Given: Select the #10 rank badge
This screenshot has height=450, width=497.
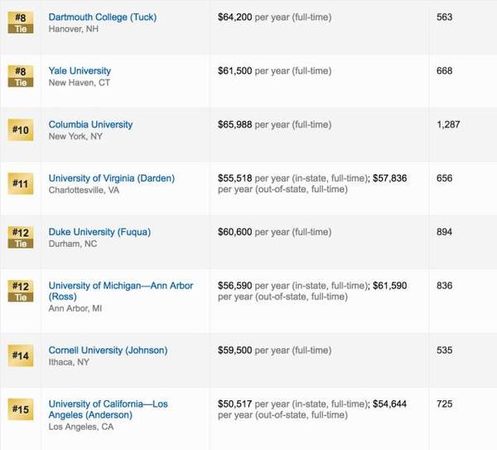Looking at the screenshot, I should coord(20,130).
